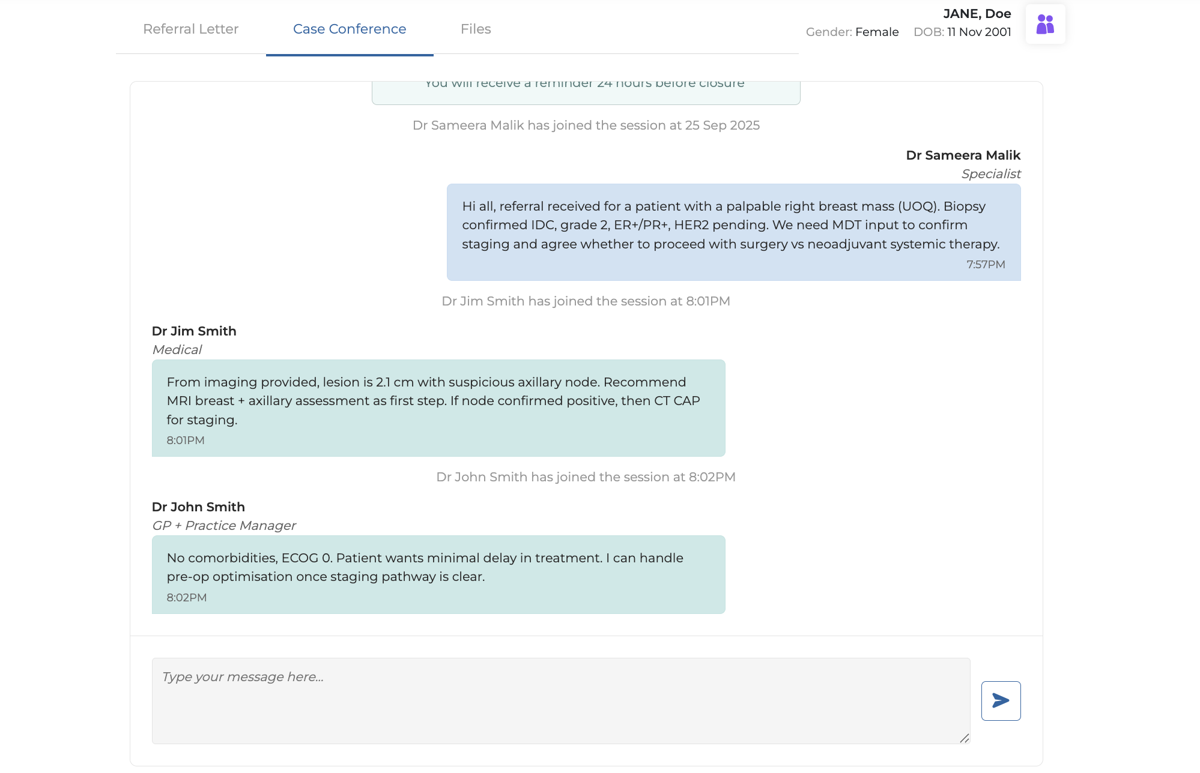
Task: Click the Dr Jim Smith joined-session notice
Action: (x=586, y=301)
